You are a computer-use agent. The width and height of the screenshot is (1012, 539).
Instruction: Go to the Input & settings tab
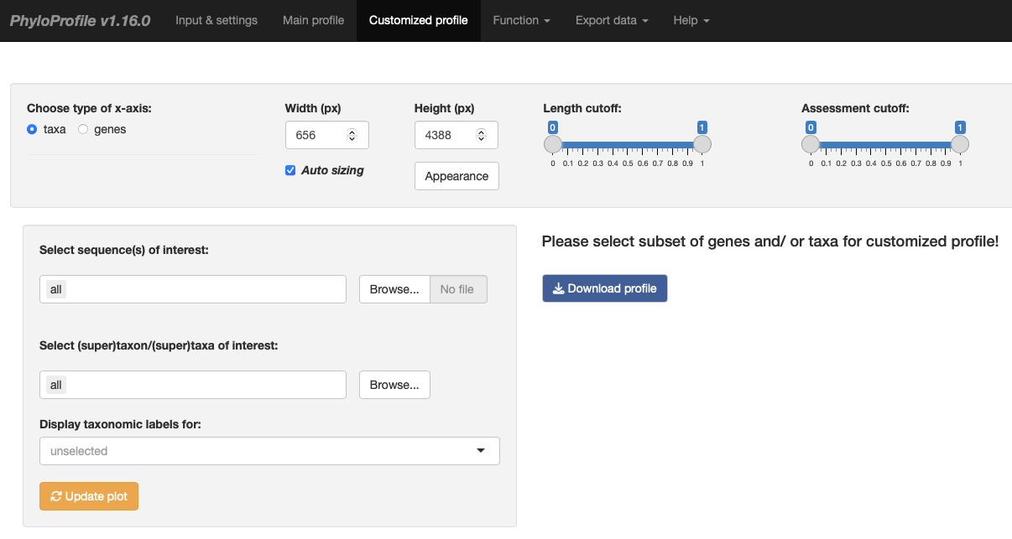point(216,20)
